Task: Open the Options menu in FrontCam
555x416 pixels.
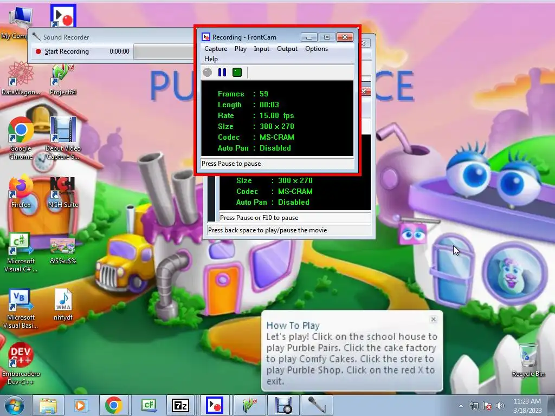Action: click(x=317, y=49)
